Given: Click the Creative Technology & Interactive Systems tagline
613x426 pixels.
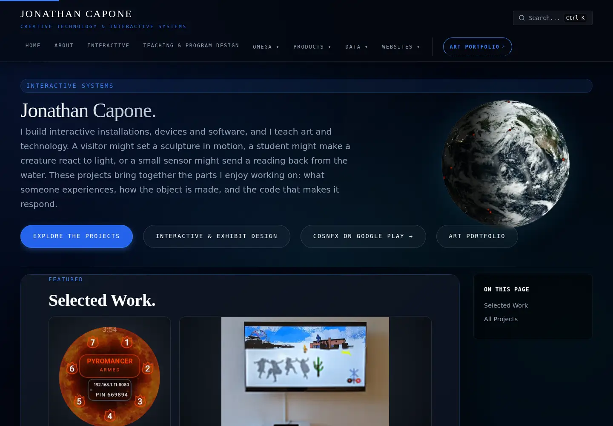Looking at the screenshot, I should pos(103,26).
